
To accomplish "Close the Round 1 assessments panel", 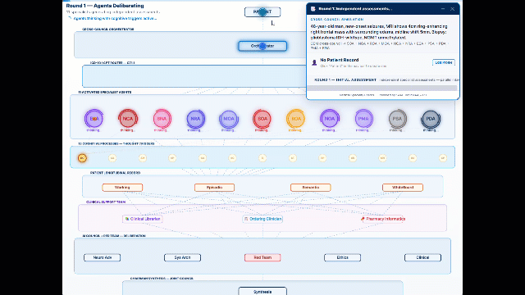I will coord(452,9).
